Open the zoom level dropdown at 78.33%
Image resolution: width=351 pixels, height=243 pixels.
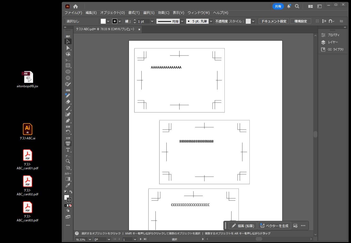point(90,239)
